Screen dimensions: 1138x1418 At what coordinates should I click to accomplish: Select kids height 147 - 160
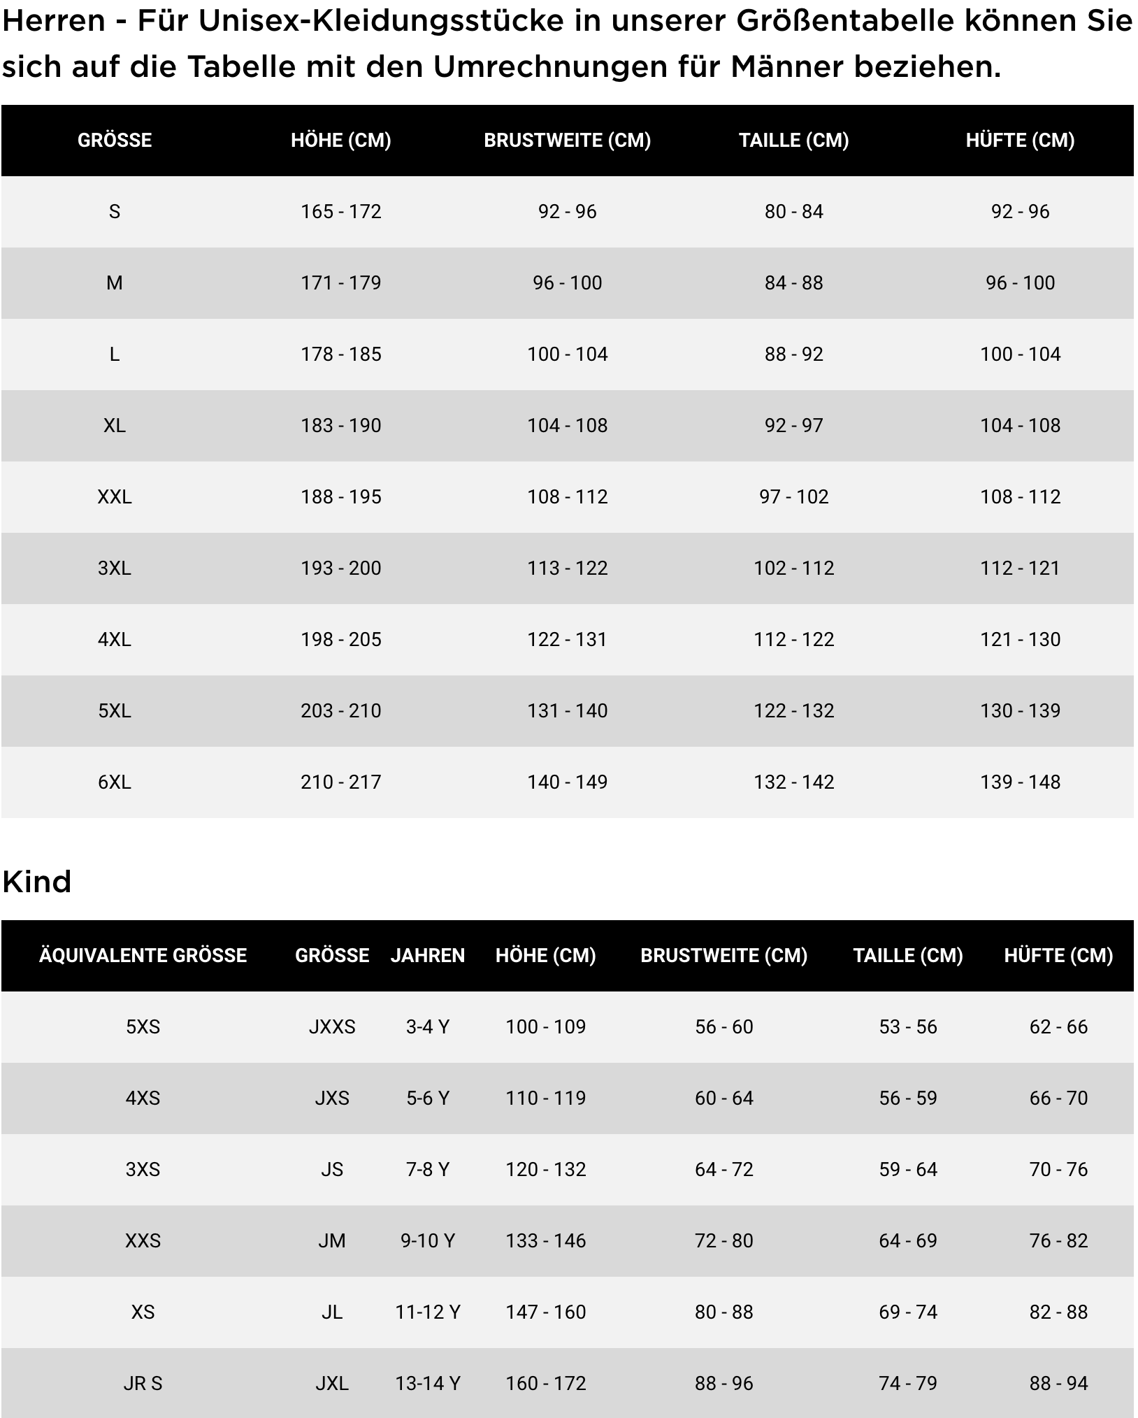point(545,1312)
